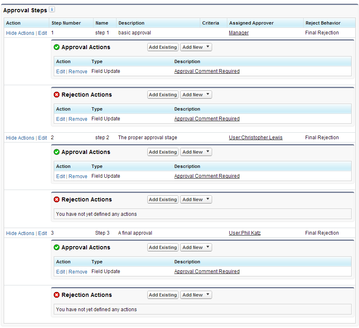Screen dimensions: 359x328
Task: Open Add New dropdown in step 3 Rejection Actions
Action: coord(196,295)
